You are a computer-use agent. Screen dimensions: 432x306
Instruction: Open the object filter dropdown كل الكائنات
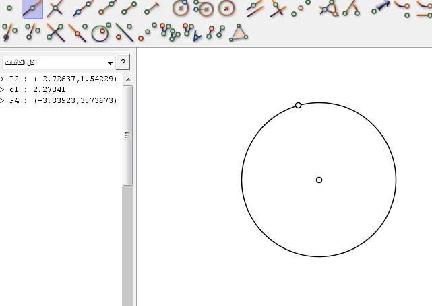click(x=59, y=63)
